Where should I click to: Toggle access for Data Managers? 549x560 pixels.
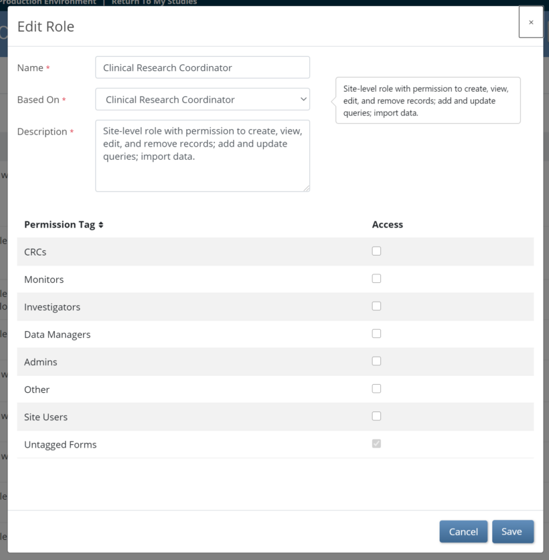click(376, 333)
